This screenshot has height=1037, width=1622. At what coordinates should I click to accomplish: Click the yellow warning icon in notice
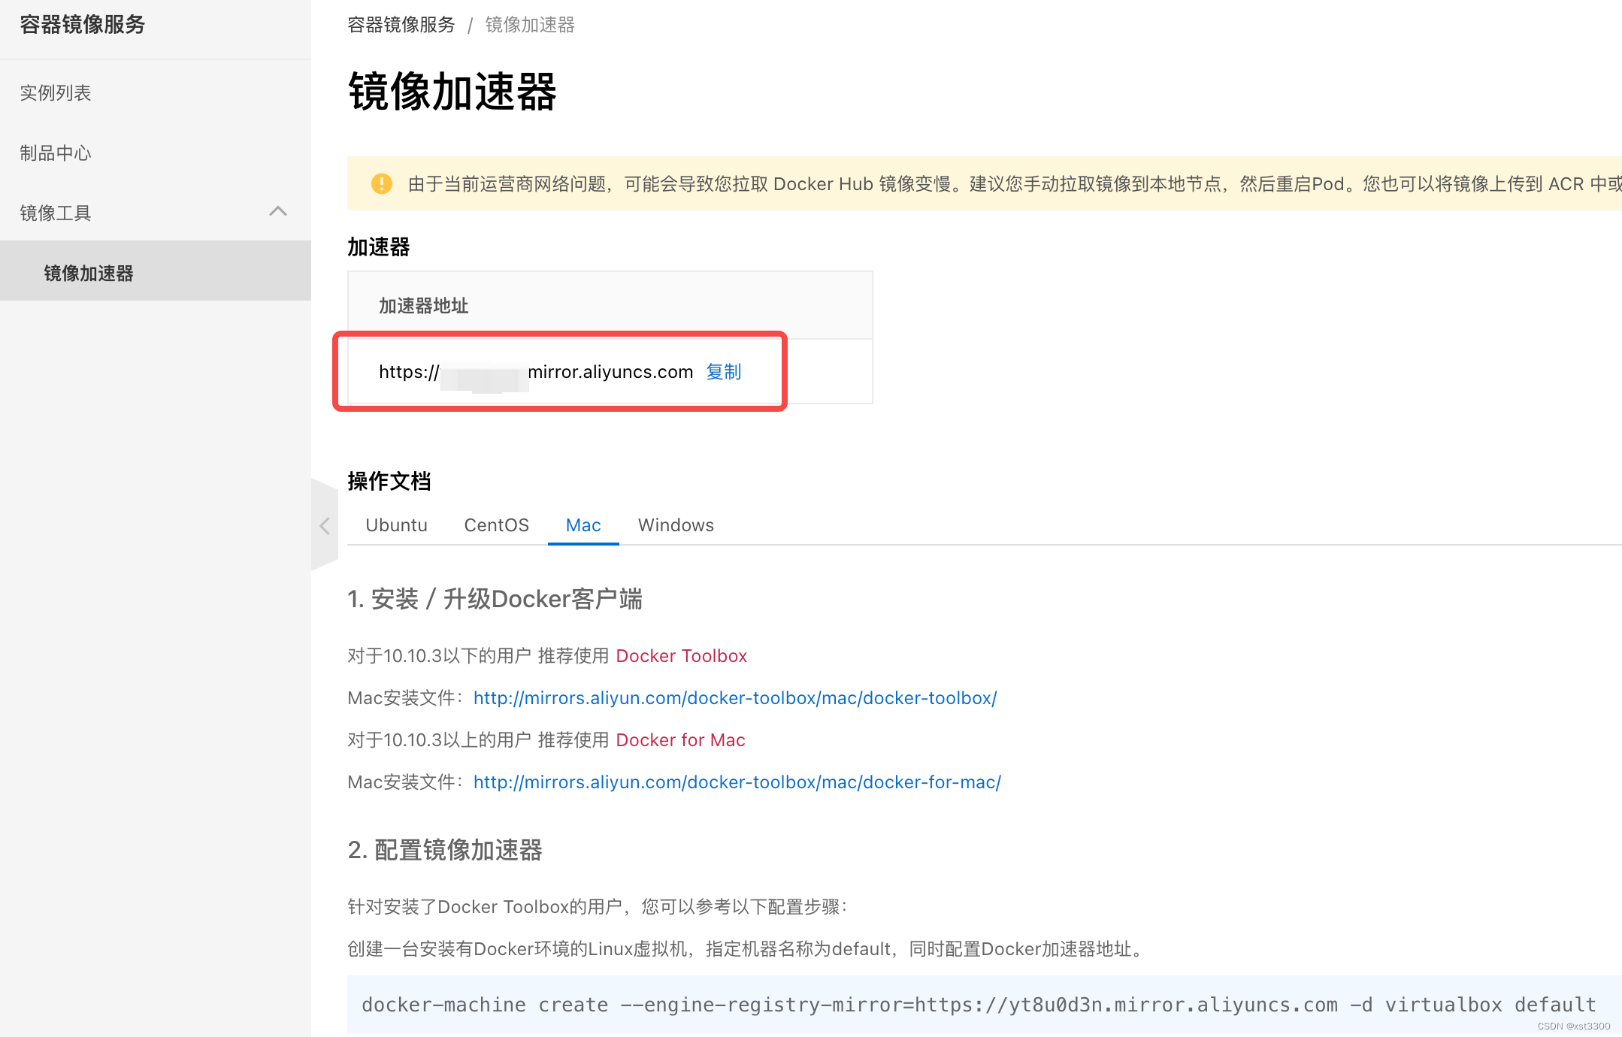pyautogui.click(x=382, y=183)
